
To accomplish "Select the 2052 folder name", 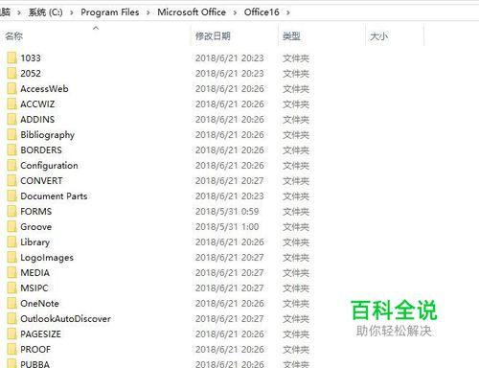I will pyautogui.click(x=31, y=74).
